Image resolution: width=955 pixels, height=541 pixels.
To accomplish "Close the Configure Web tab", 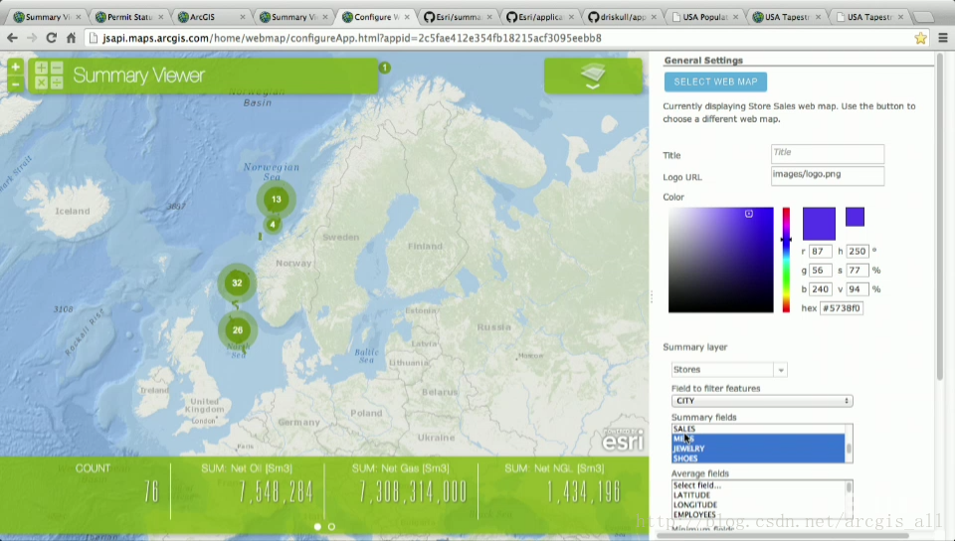I will pos(407,17).
